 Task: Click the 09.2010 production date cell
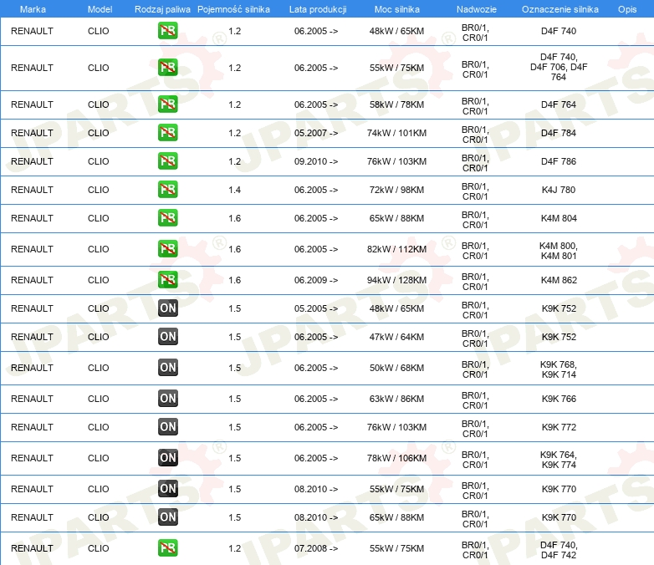click(x=316, y=161)
